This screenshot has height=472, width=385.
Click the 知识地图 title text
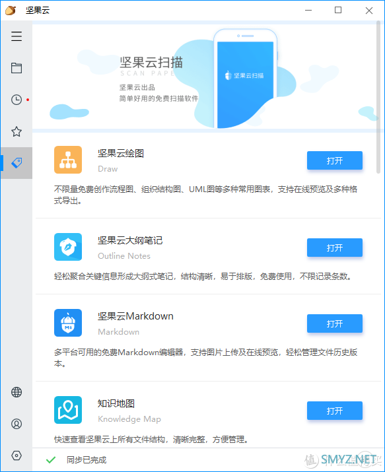click(x=116, y=403)
